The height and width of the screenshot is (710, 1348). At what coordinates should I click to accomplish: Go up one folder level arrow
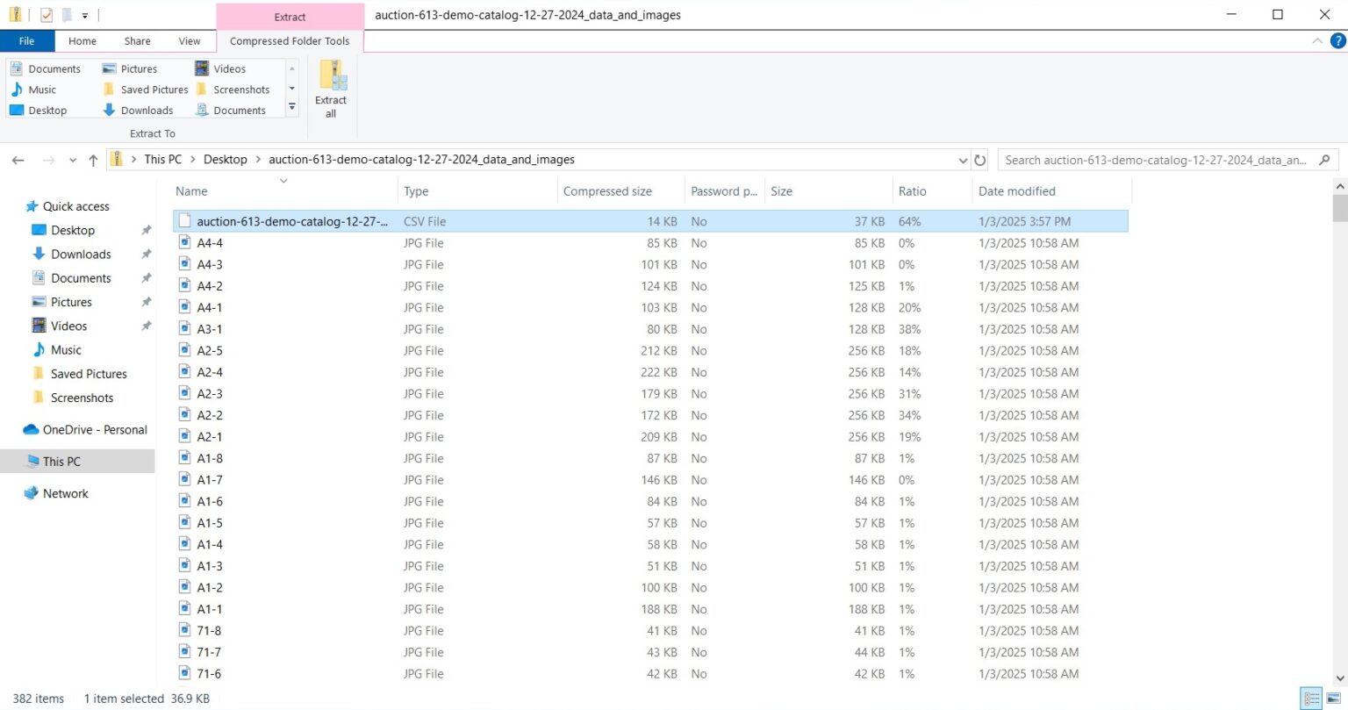click(x=93, y=160)
